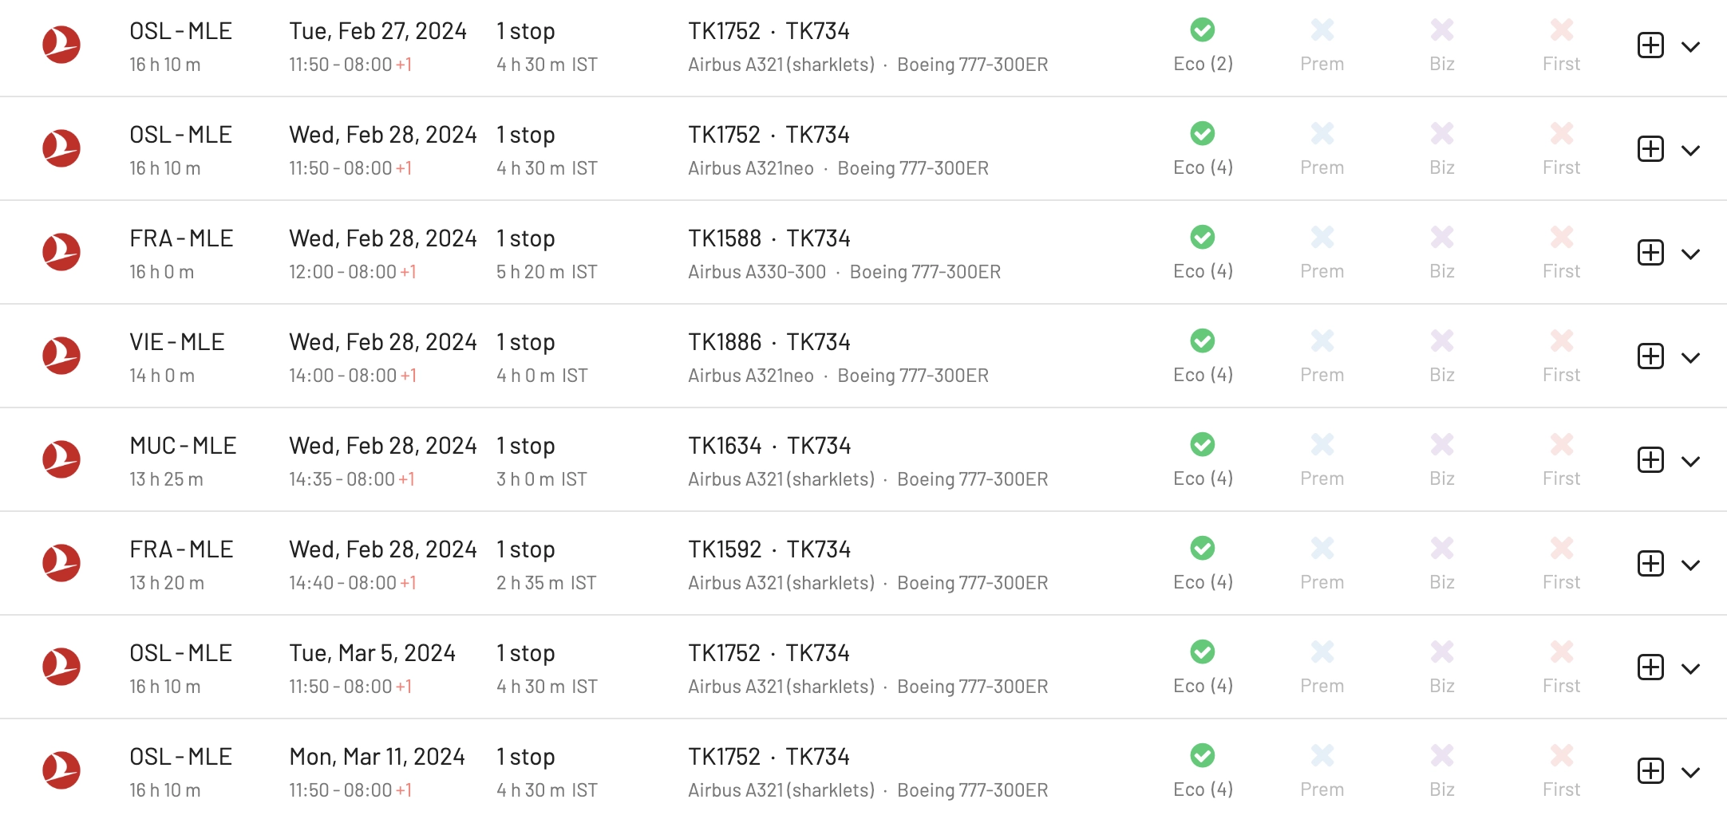Screen dimensions: 1727x815
Task: Click the plus icon on the Mar 5 OSL-MLE flight
Action: pos(1650,667)
